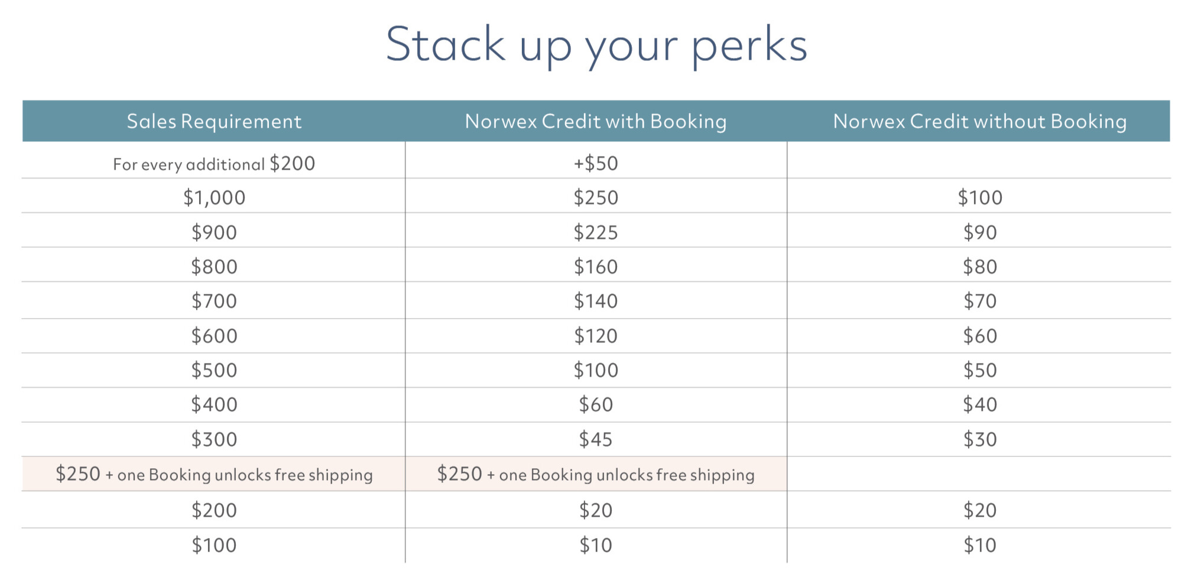Click the "For every additional $200" cell
1204x577 pixels.
[x=214, y=164]
